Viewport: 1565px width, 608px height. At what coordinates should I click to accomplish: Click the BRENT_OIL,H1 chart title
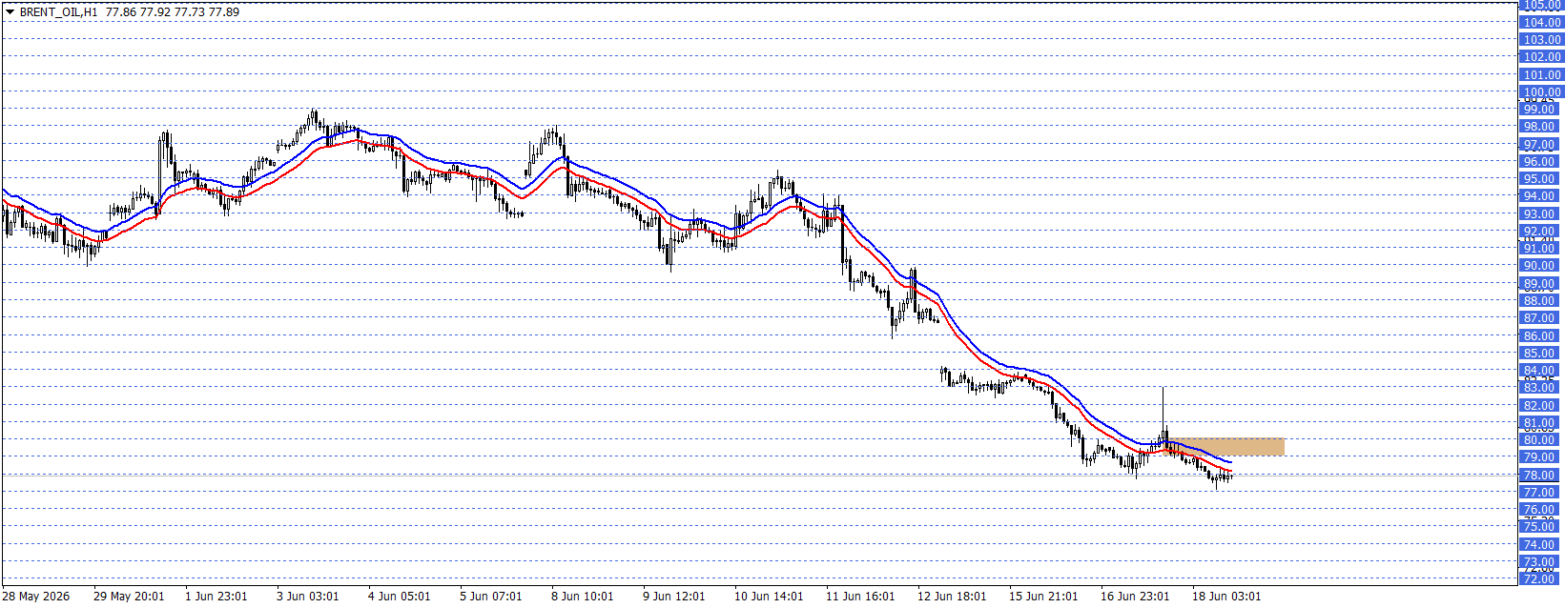click(x=58, y=12)
